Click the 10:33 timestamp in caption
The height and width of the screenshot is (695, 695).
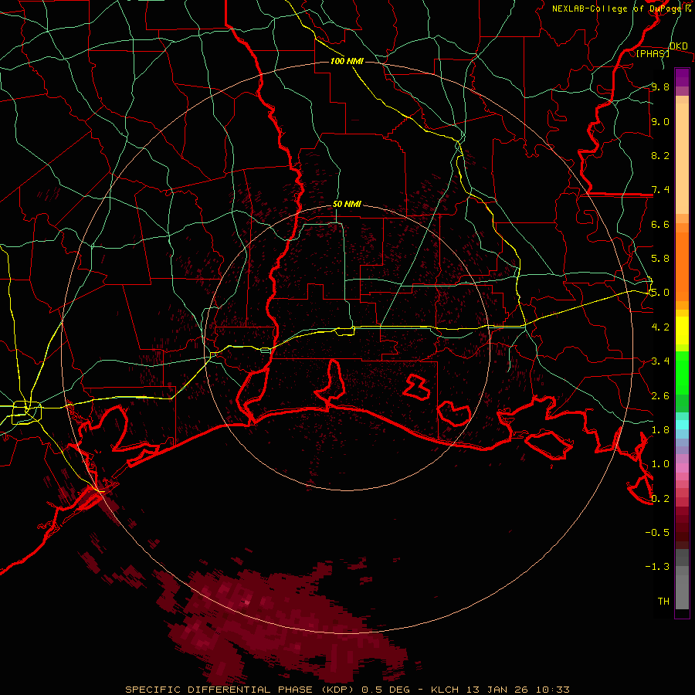tap(552, 690)
